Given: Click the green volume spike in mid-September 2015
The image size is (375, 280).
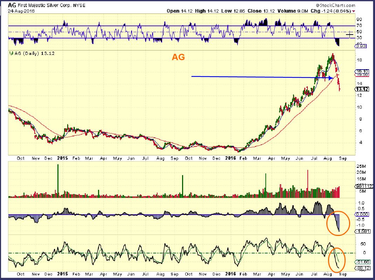Looking at the screenshot, I should 182,186.
